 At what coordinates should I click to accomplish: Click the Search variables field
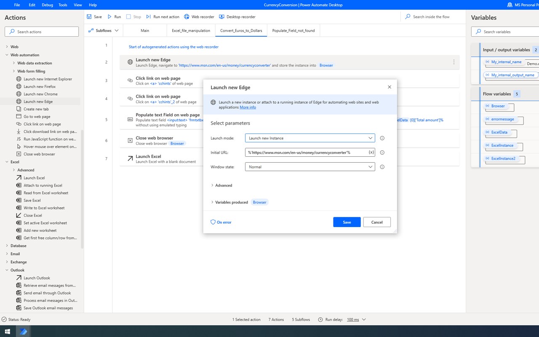click(x=505, y=32)
